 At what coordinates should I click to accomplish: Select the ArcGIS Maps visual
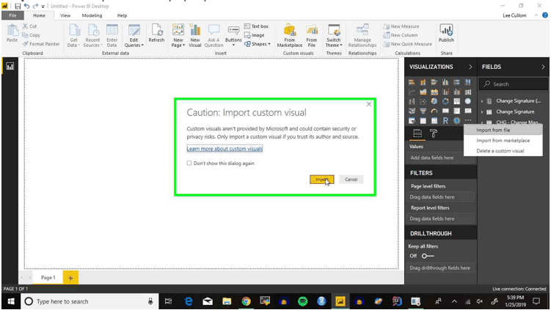(456, 121)
